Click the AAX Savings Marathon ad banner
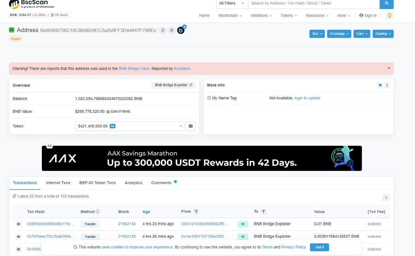This screenshot has width=415, height=256. pyautogui.click(x=202, y=158)
